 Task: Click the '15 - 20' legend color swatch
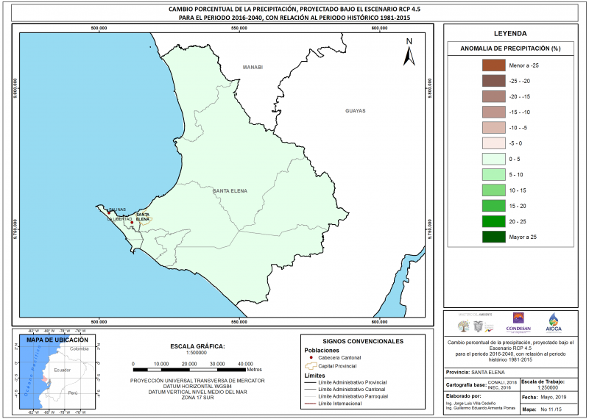(x=493, y=206)
